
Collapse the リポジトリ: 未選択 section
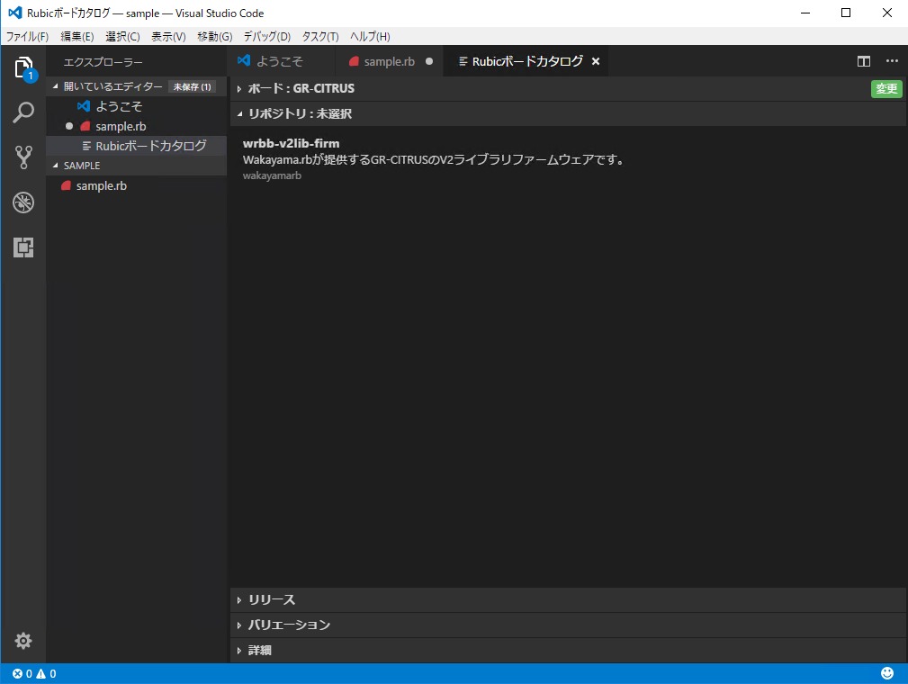568,114
